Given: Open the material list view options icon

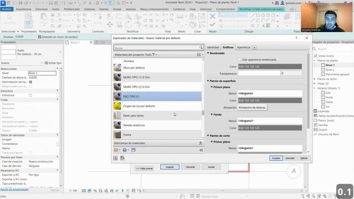Looking at the screenshot, I should click(200, 55).
